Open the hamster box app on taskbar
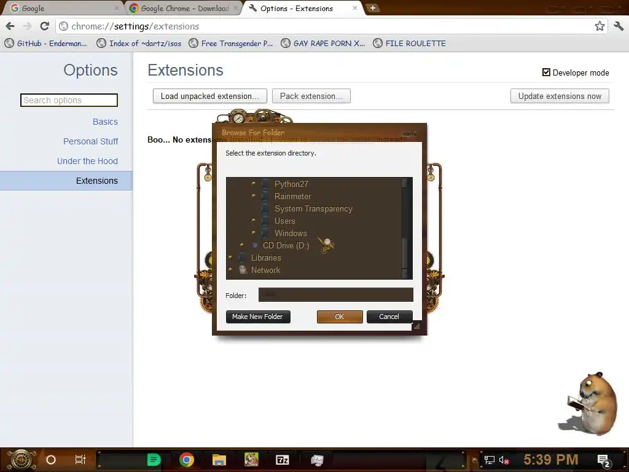The width and height of the screenshot is (629, 472). coord(251,460)
